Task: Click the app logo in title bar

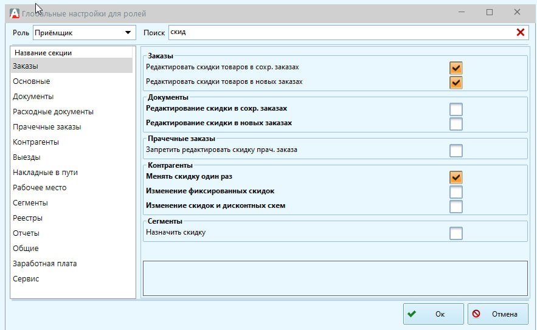Action: tap(15, 13)
